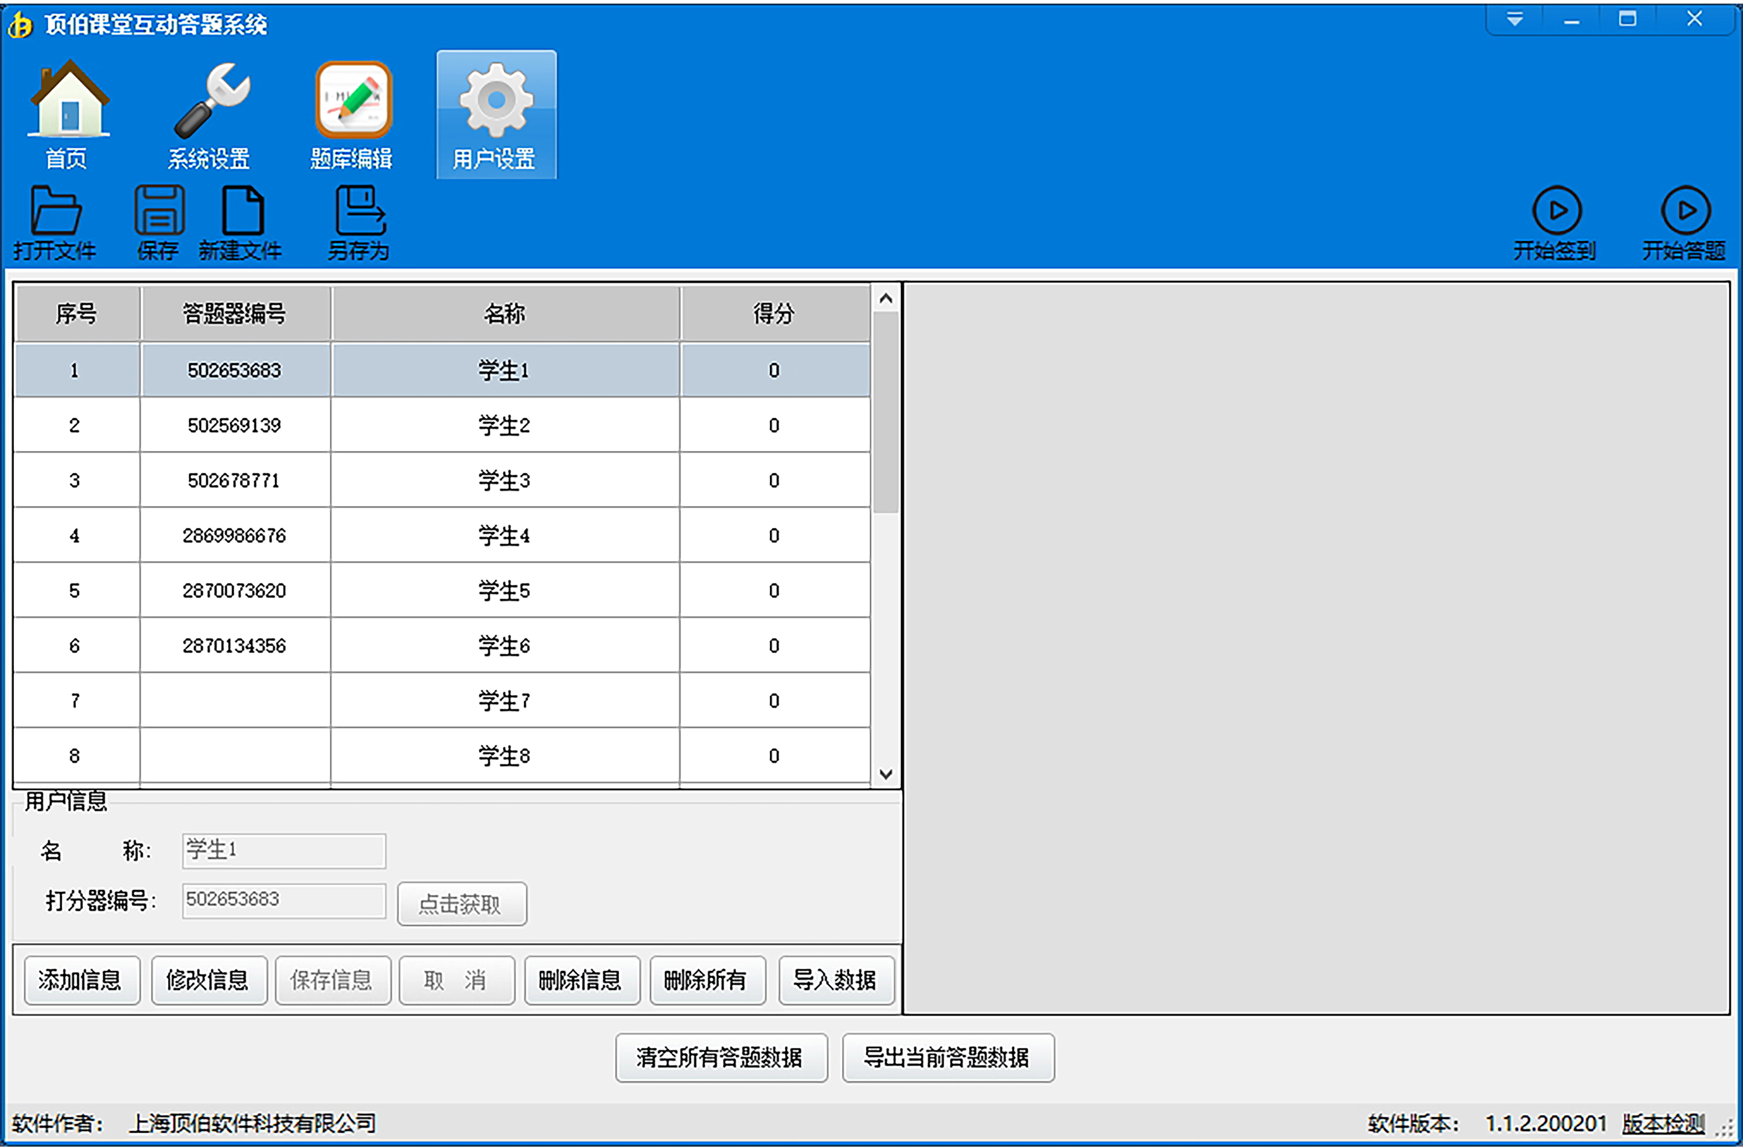1743x1147 pixels.
Task: Click the score cell of 学生2
Action: (775, 425)
